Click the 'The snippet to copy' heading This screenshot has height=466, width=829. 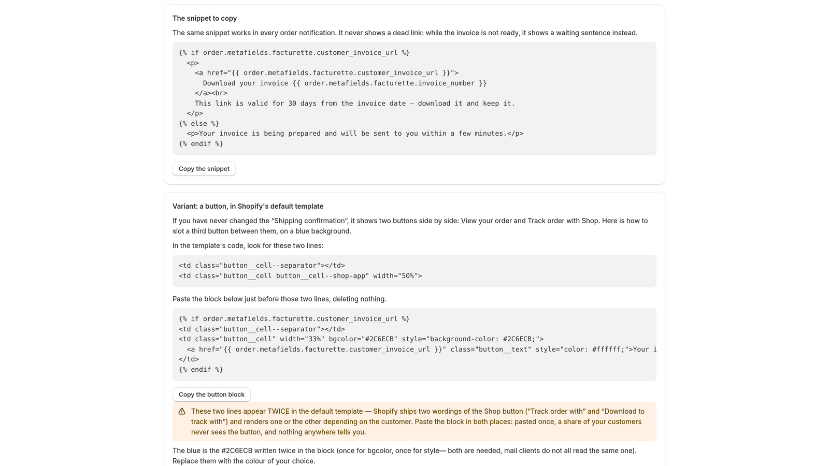205,18
